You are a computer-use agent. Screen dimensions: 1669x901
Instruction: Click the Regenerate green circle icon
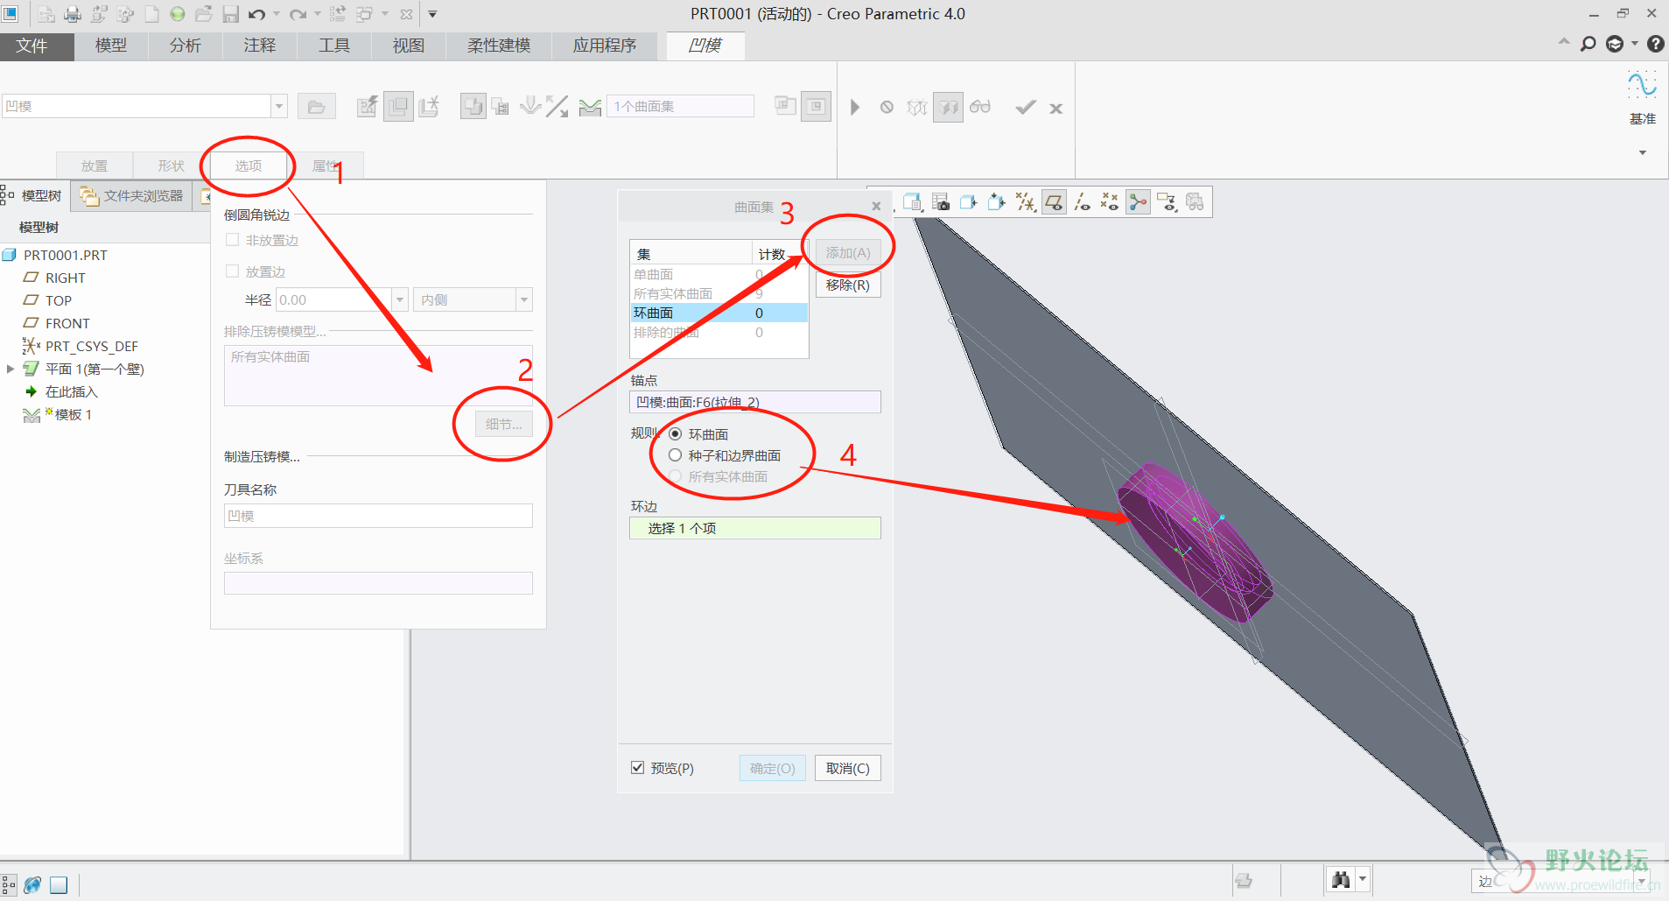(x=177, y=14)
